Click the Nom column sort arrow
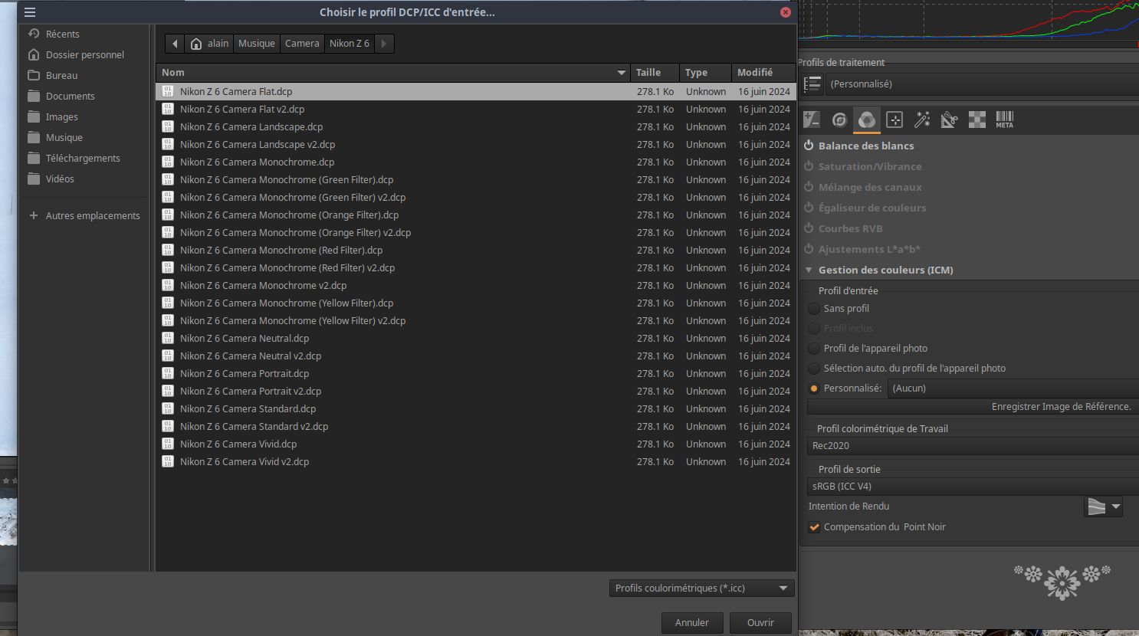Image resolution: width=1139 pixels, height=636 pixels. point(622,73)
